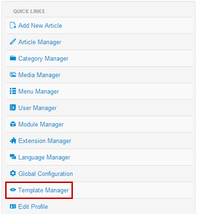Open the Add New Article link
The image size is (197, 214).
point(40,25)
